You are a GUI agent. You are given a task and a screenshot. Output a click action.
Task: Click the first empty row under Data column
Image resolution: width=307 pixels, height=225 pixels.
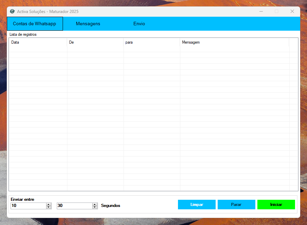[x=38, y=49]
